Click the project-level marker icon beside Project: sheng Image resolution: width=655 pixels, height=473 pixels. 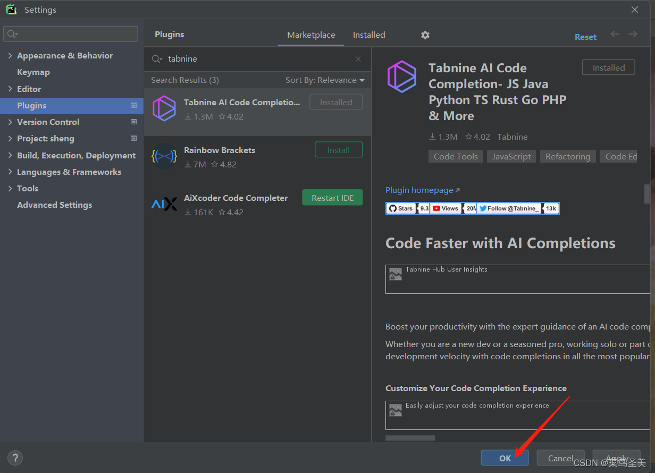point(133,139)
